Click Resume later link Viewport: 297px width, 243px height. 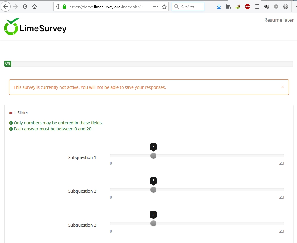(x=279, y=20)
